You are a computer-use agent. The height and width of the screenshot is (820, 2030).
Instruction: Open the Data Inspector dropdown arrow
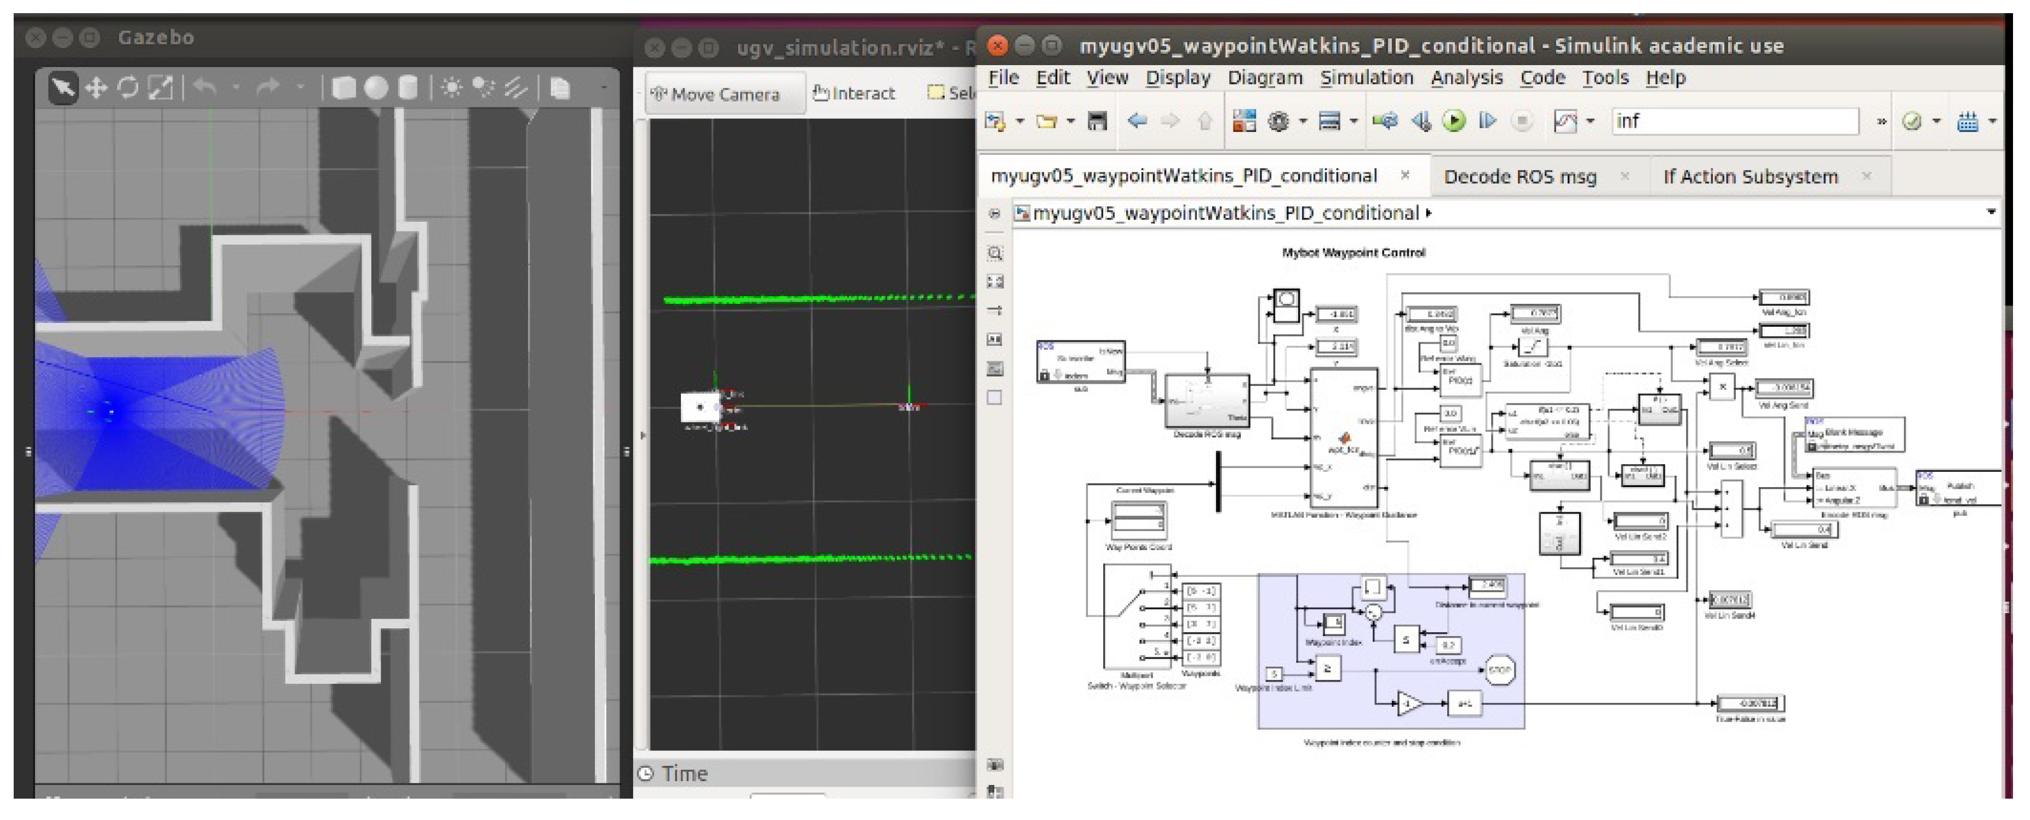click(1590, 120)
